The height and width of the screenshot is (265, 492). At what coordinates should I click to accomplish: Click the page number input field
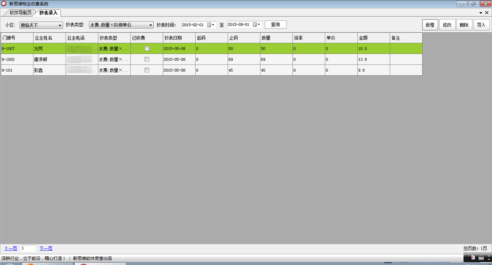(29, 249)
